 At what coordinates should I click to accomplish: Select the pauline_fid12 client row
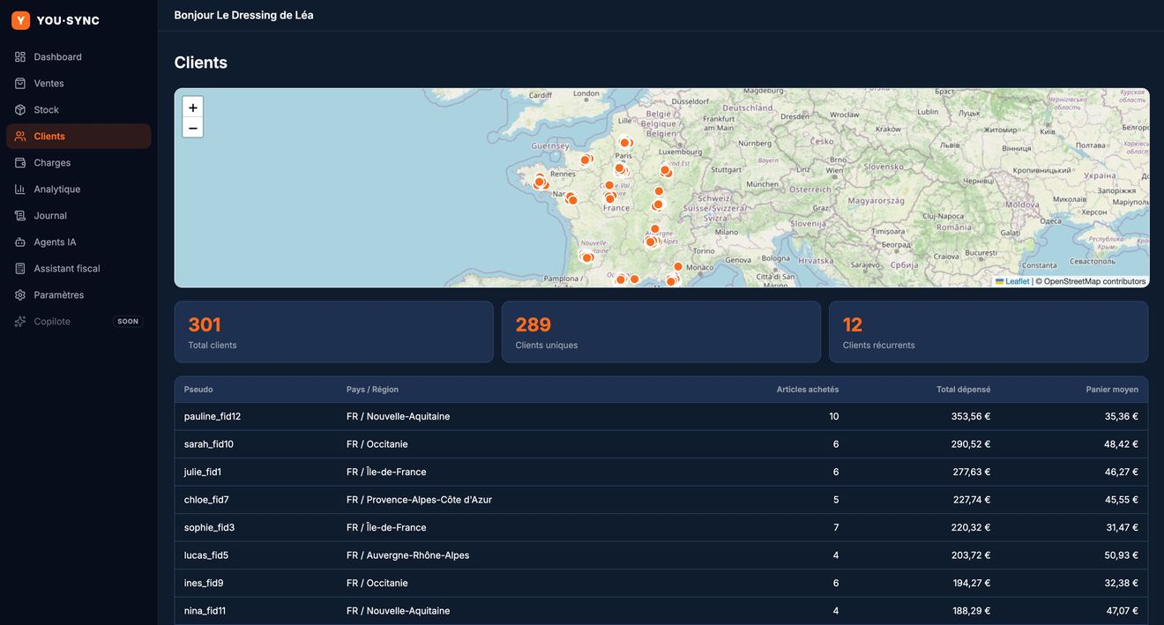[x=661, y=416]
